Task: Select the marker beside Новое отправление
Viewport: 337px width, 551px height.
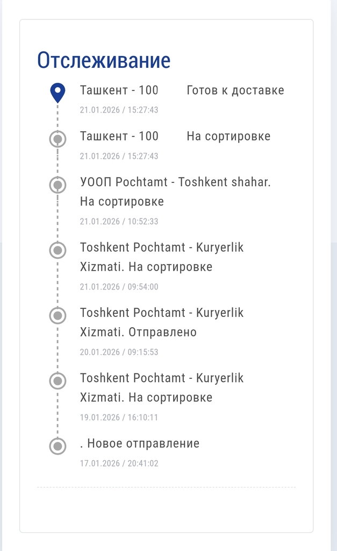Action: tap(58, 446)
